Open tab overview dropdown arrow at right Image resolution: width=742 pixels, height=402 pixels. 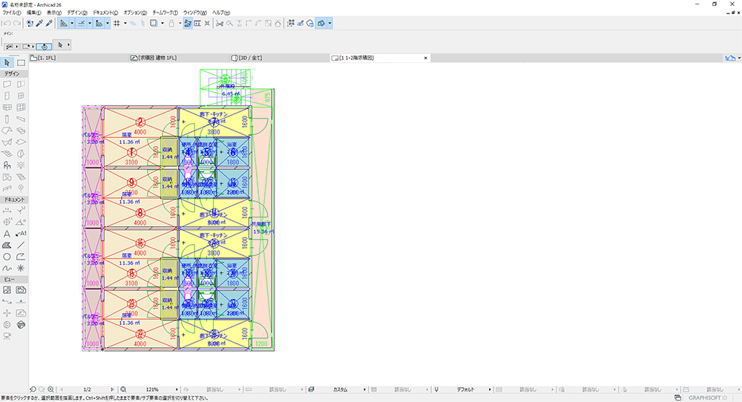click(739, 58)
